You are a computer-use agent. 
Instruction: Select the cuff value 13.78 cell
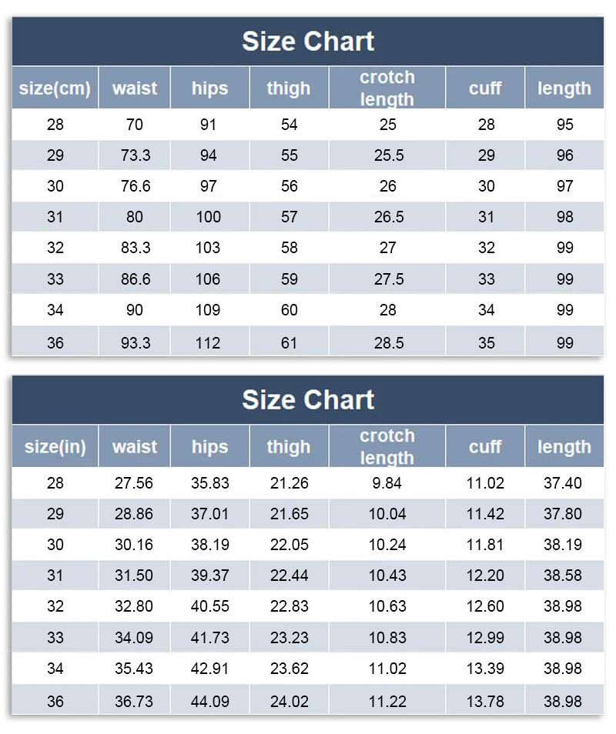485,702
